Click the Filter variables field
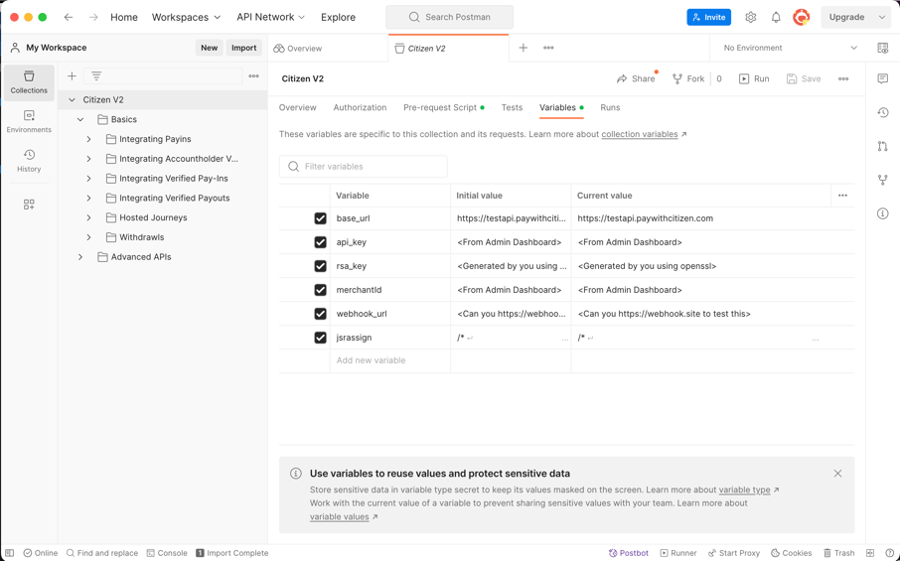 tap(364, 167)
